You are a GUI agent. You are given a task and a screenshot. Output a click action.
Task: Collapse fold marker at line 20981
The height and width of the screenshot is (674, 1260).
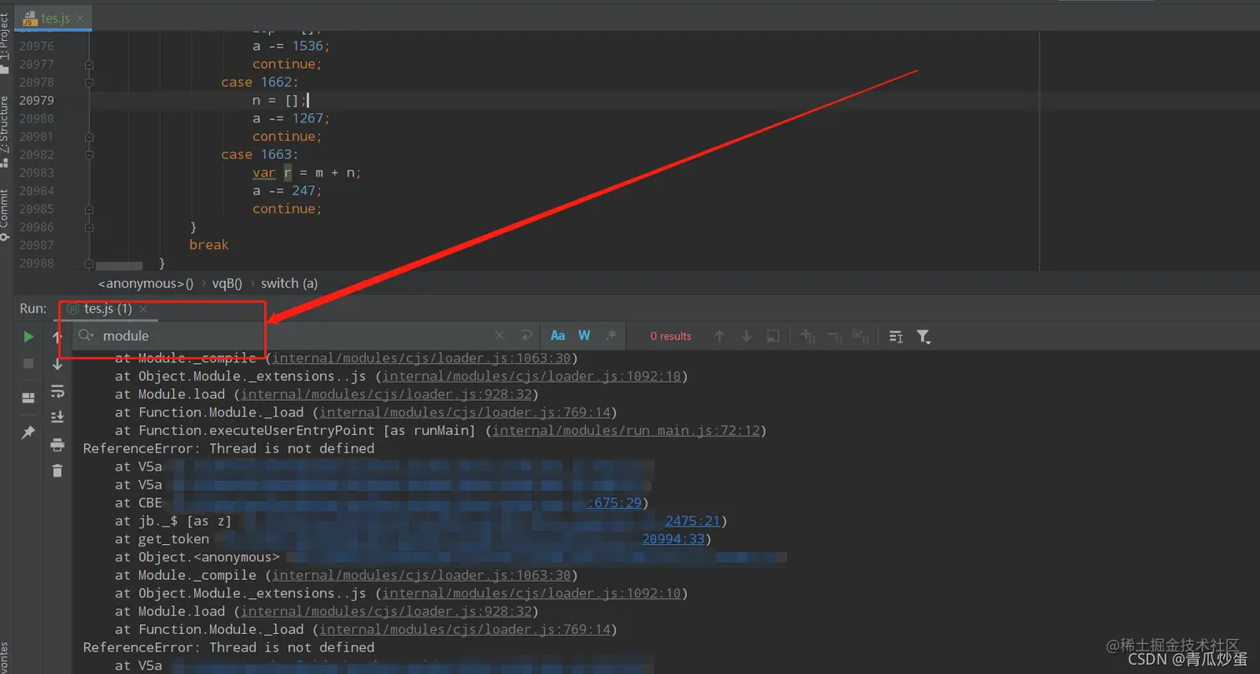89,137
